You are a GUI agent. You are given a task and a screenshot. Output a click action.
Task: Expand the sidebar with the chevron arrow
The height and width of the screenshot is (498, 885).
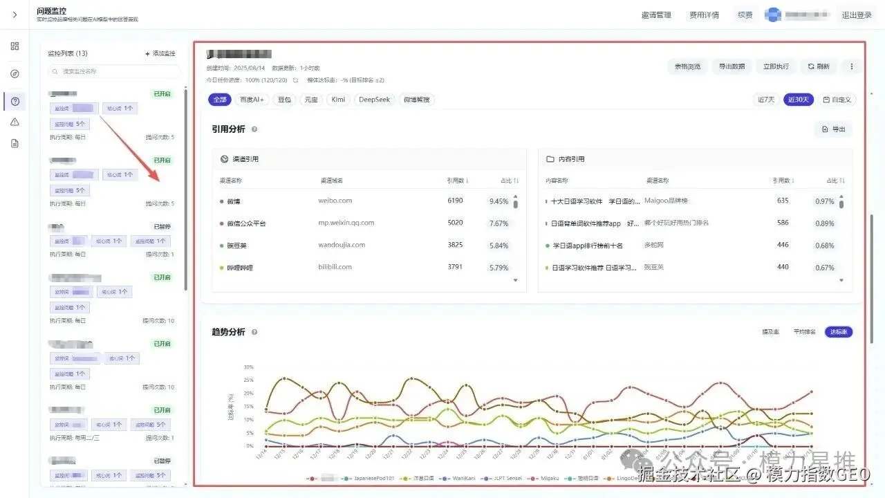point(15,15)
